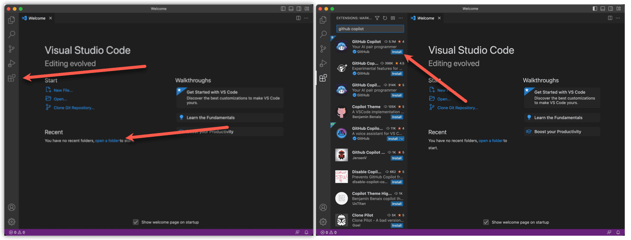Screen dimensions: 631x240
Task: Open editor More Actions ellipsis in left window
Action: [x=306, y=18]
